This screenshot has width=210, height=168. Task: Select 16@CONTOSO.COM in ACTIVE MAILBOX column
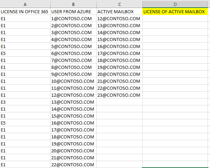coord(119,46)
